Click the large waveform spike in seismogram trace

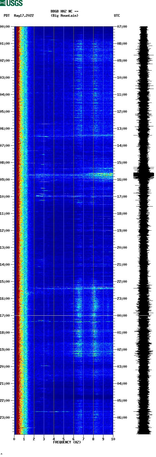coord(144,175)
